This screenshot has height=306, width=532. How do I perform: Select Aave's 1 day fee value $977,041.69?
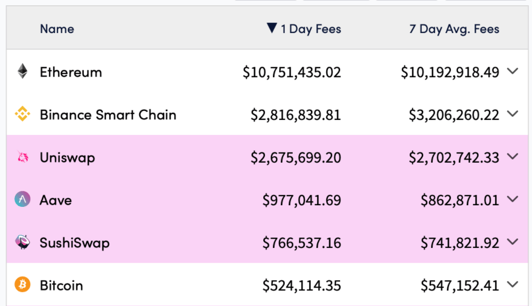[302, 200]
